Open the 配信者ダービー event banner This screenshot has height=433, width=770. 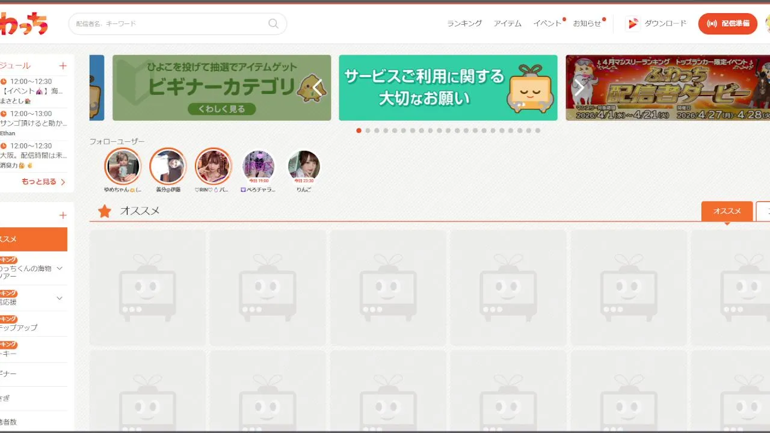coord(668,88)
